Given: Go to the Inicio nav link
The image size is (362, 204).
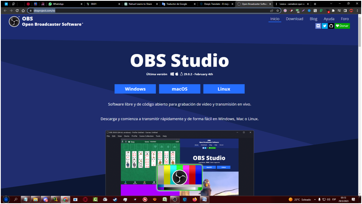Looking at the screenshot, I should pyautogui.click(x=275, y=19).
